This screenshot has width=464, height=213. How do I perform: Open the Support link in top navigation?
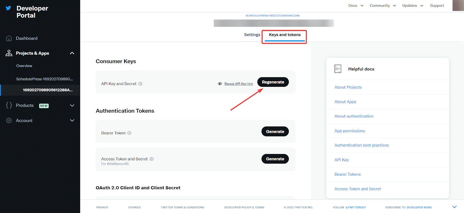(437, 5)
